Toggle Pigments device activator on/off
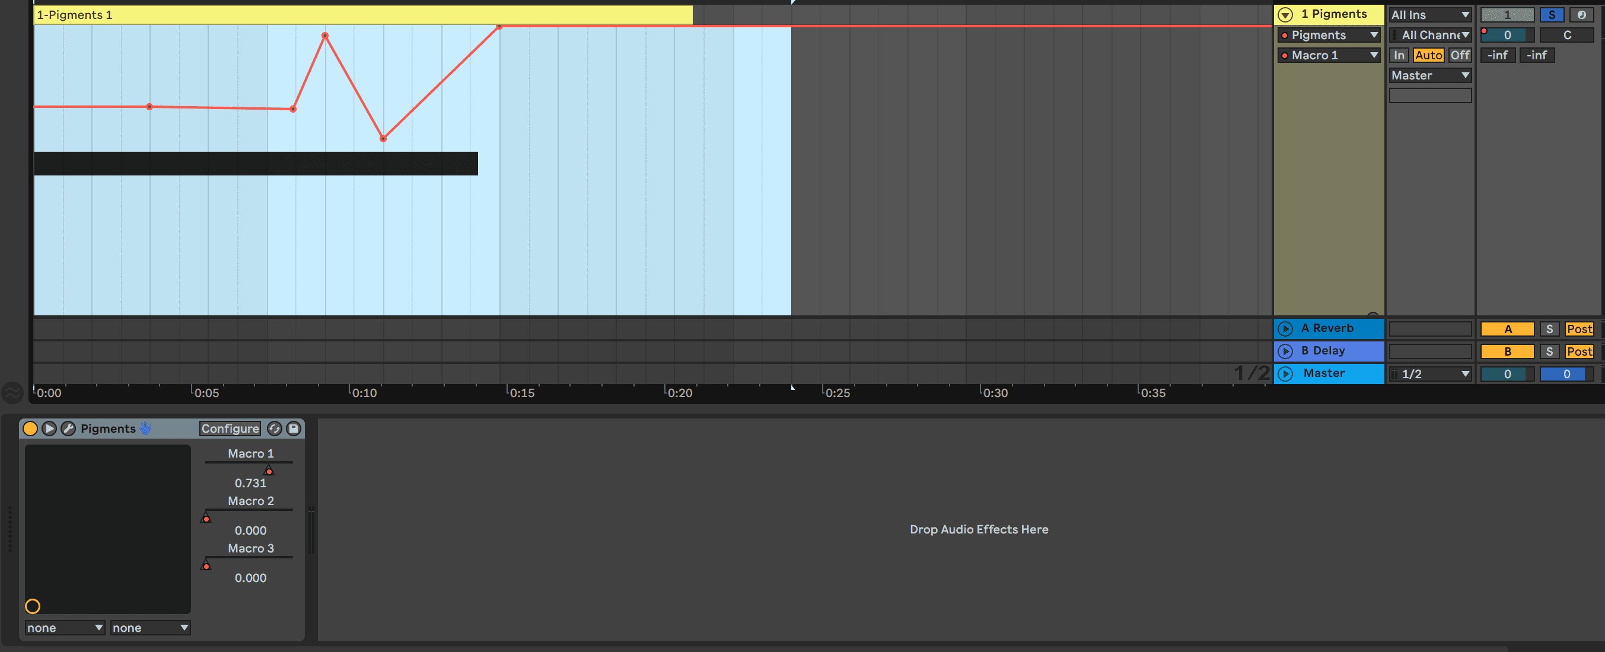Screen dimensions: 1605x652 tap(30, 429)
